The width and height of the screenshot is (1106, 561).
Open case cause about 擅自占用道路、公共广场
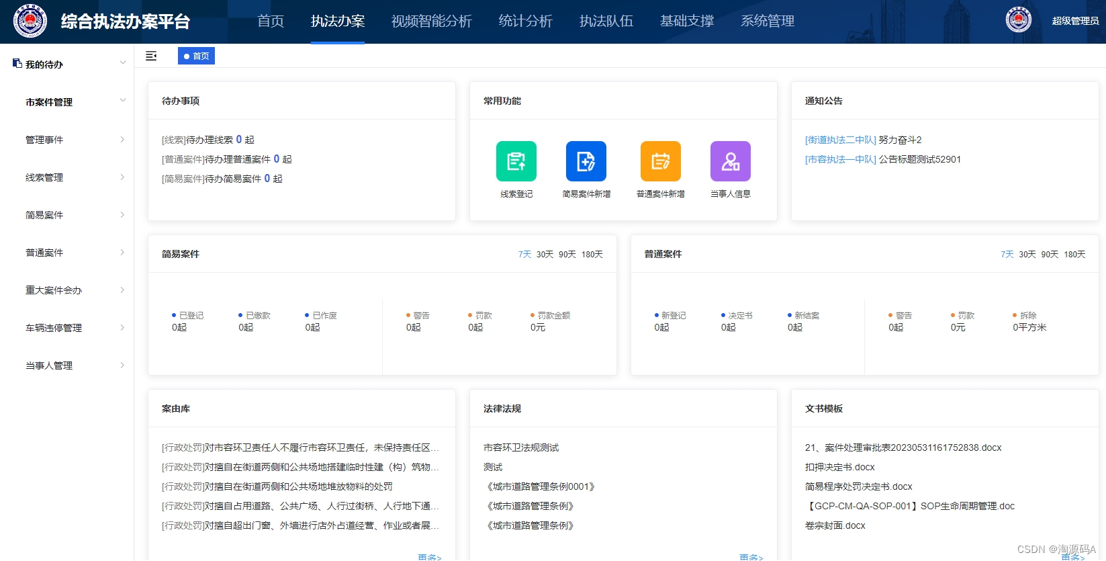click(300, 506)
